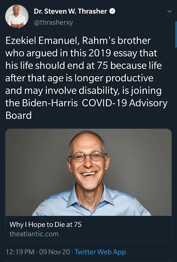Screen dimensions: 177x262
Task: Click the 12:19 PM timestamp
Action: coord(20,252)
